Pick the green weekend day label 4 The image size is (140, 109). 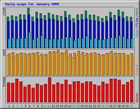tap(21, 106)
